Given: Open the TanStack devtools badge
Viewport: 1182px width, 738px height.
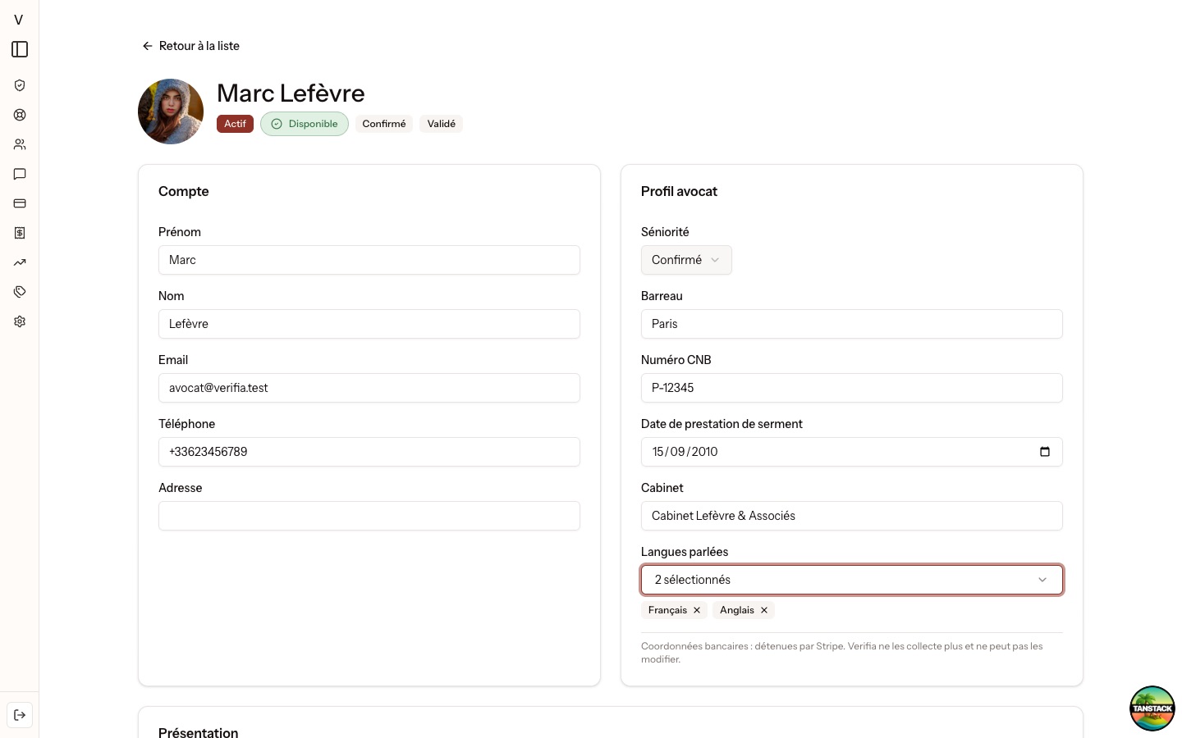Looking at the screenshot, I should point(1152,708).
